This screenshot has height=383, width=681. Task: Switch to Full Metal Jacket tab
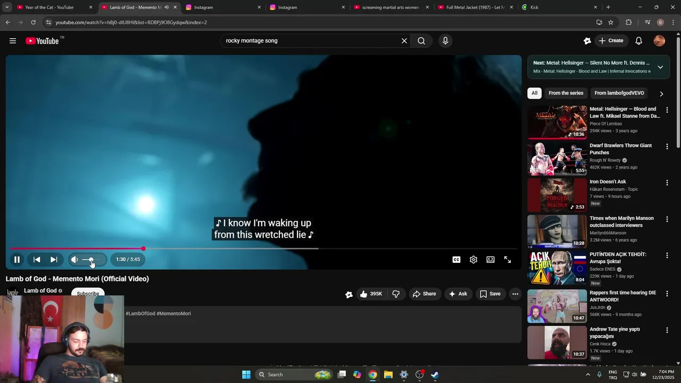[x=475, y=7]
